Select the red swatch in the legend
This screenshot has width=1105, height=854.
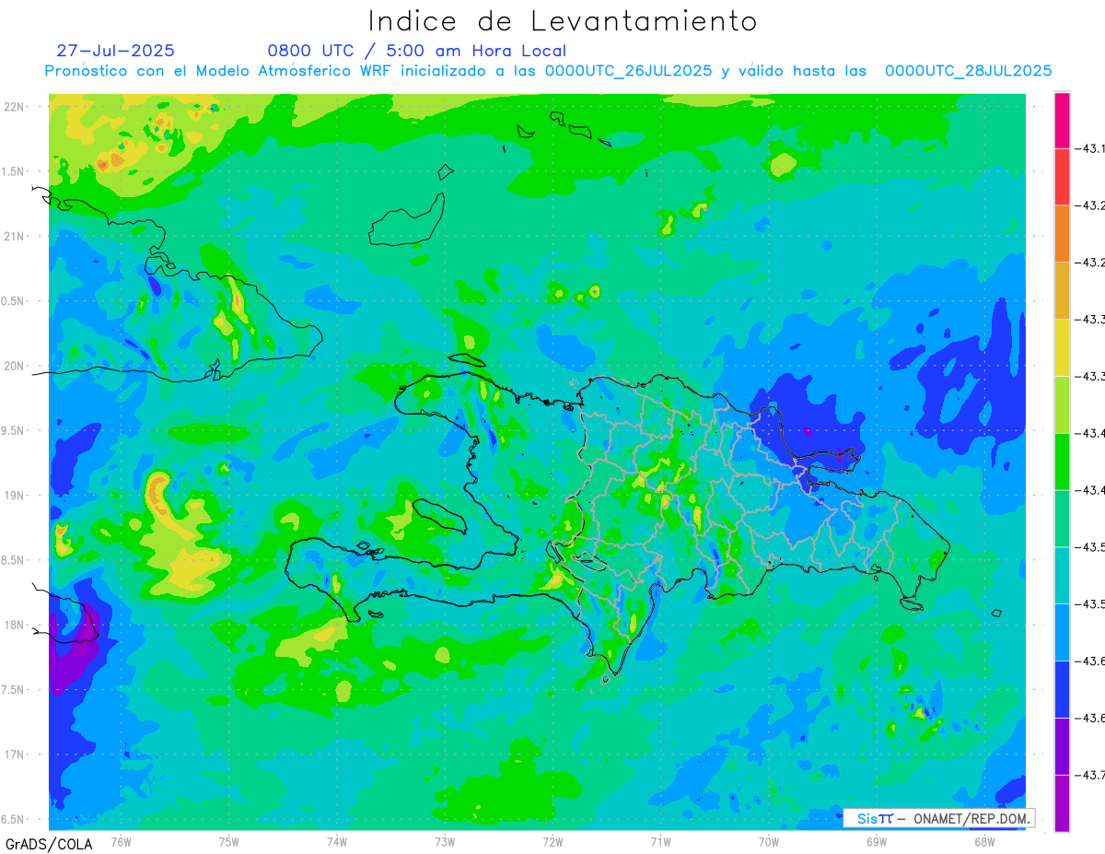tap(1062, 176)
